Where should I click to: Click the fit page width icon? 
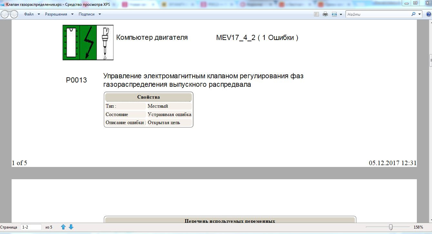tap(334, 14)
